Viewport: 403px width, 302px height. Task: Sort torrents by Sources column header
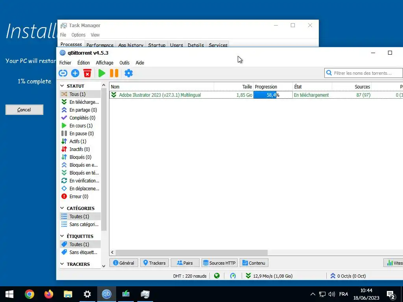click(x=351, y=87)
